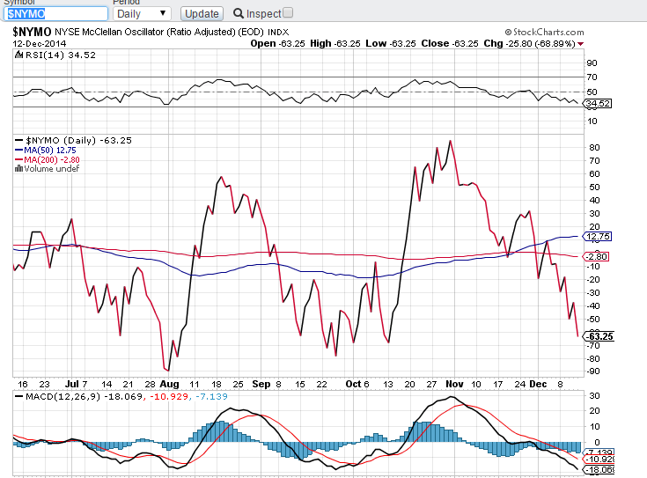Click the 'Jul' date label on axis
Image resolution: width=647 pixels, height=478 pixels.
tap(72, 384)
